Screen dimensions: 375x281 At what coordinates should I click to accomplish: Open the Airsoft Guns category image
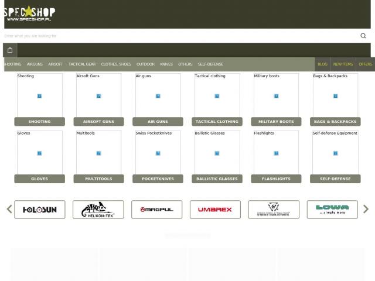pos(98,95)
